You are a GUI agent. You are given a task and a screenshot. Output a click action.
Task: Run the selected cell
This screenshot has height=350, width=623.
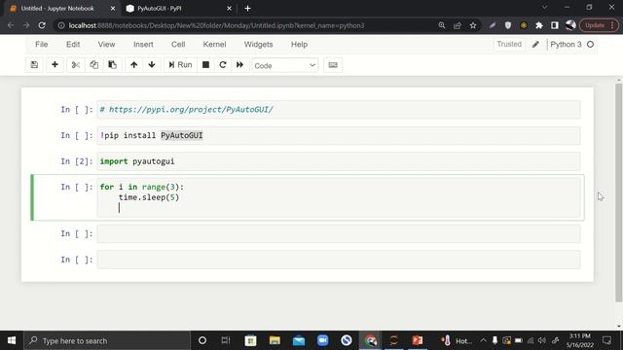[x=180, y=65]
